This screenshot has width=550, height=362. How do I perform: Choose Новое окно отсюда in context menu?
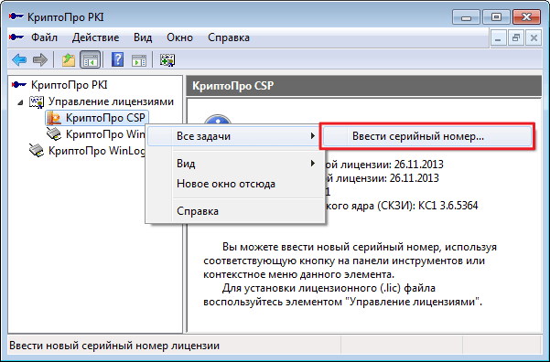[234, 184]
